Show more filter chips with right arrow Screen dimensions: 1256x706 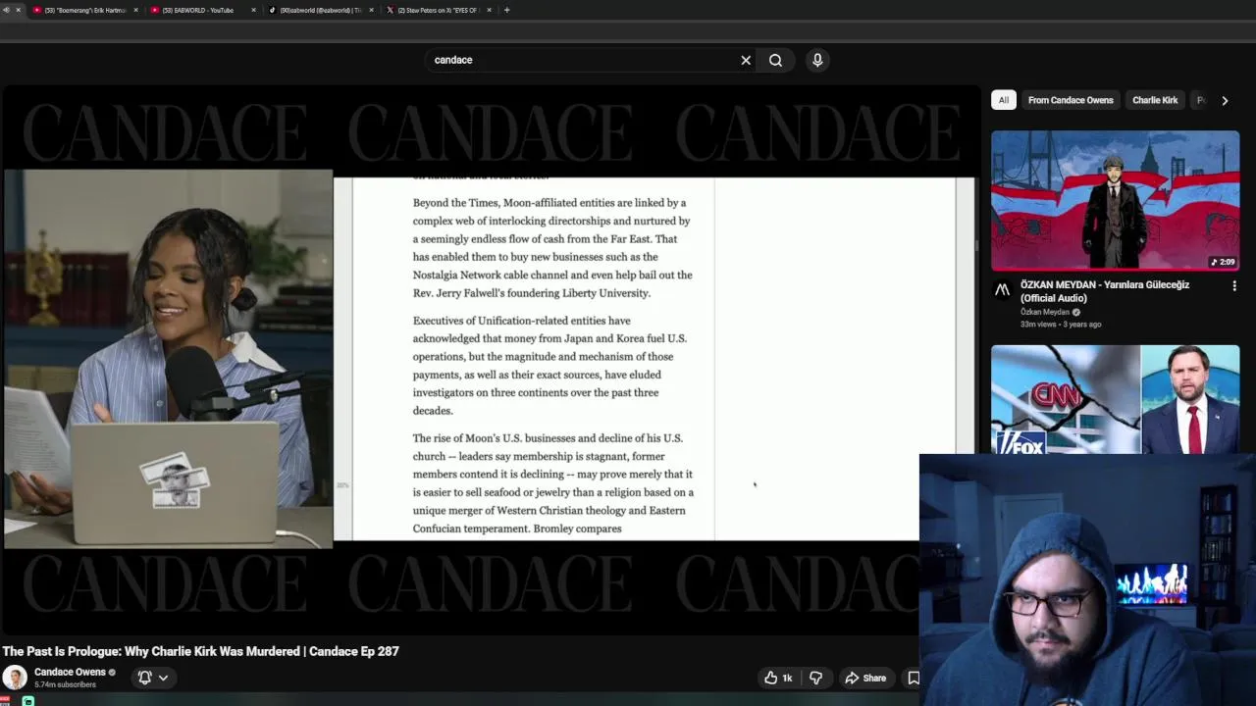pyautogui.click(x=1225, y=100)
